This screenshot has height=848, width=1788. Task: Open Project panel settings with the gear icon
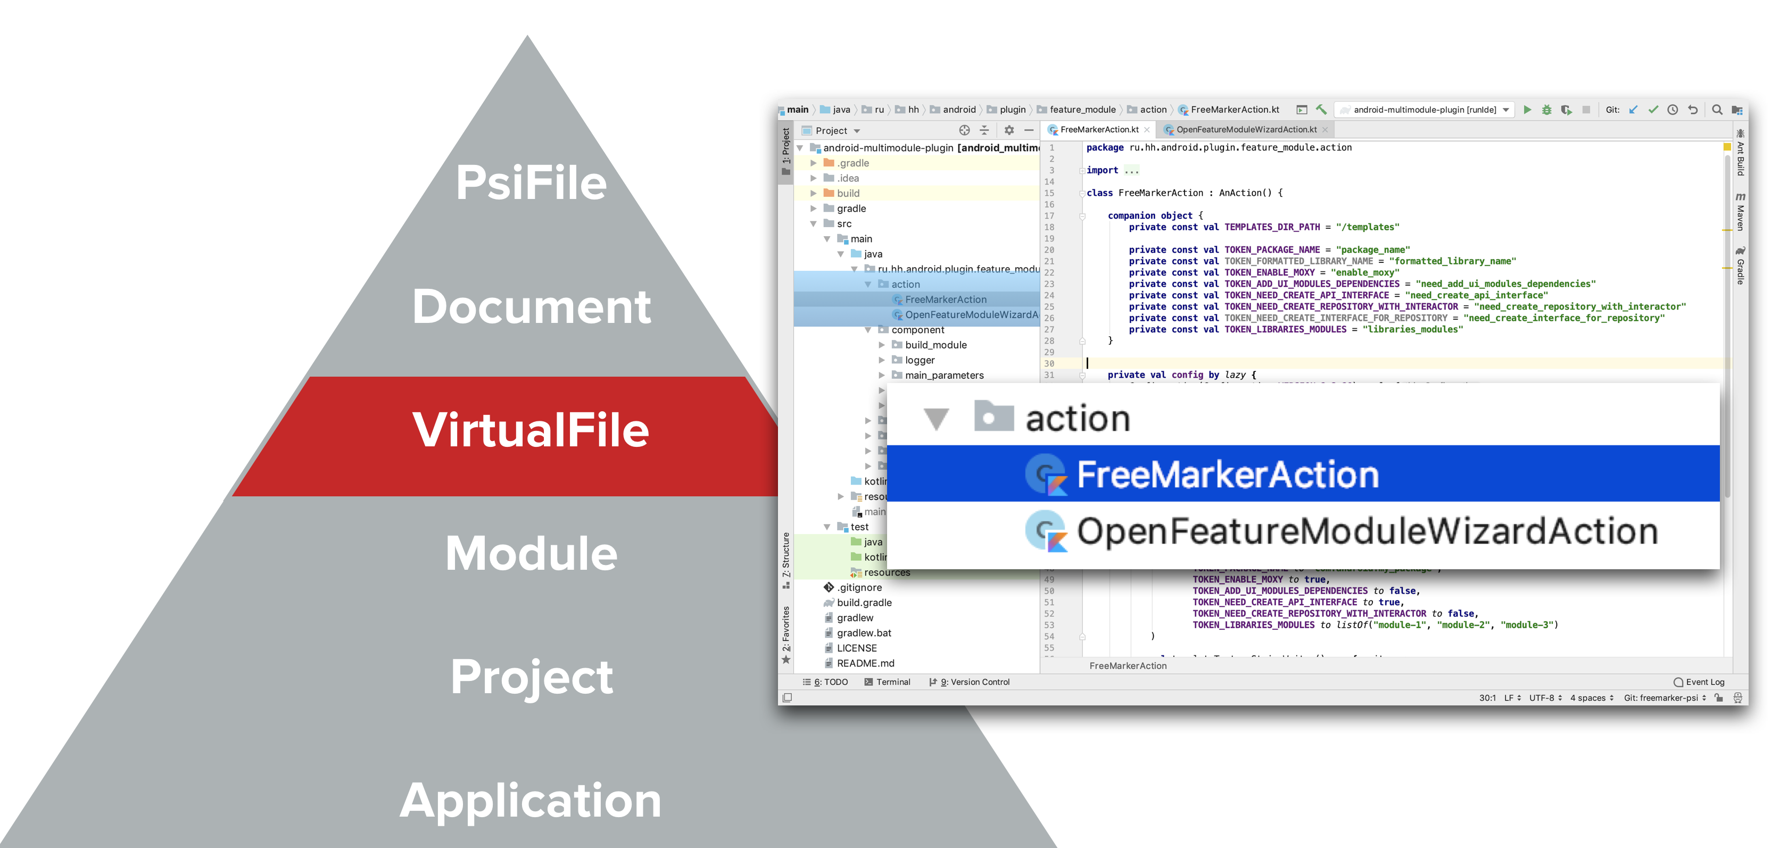pos(1009,130)
